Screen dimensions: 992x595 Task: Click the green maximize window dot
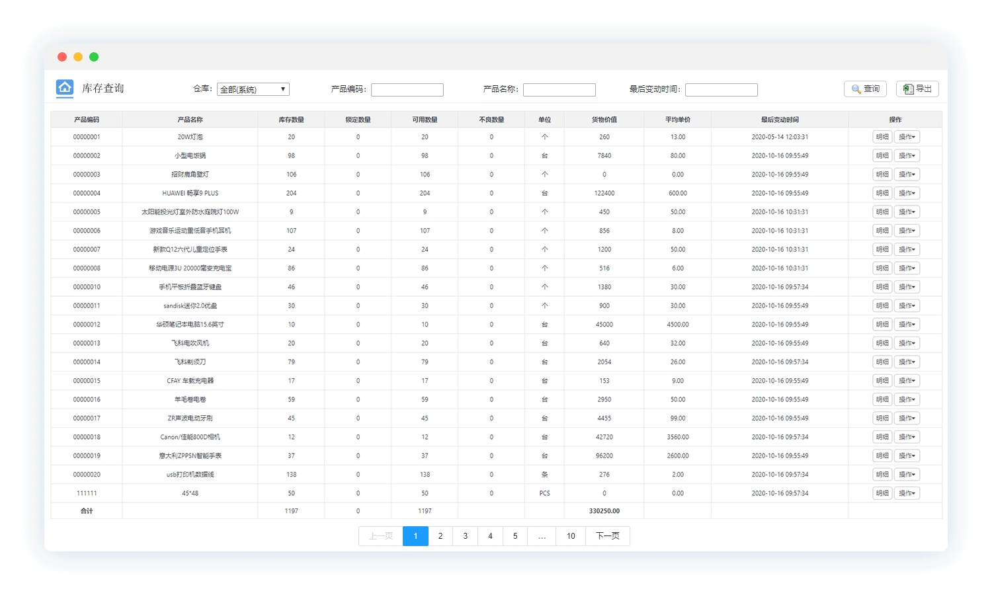coord(94,57)
